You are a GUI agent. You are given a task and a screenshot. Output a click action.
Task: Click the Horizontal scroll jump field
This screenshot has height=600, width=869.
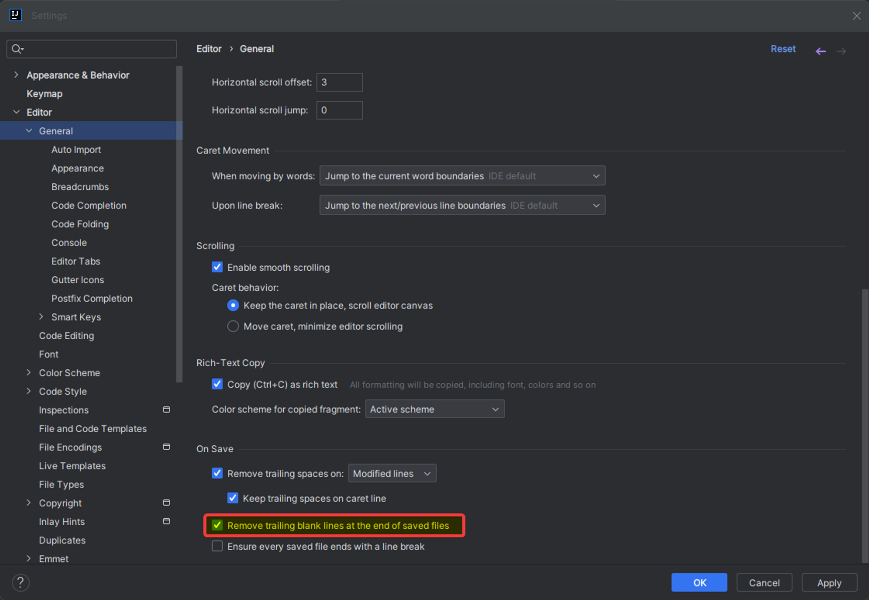click(339, 110)
